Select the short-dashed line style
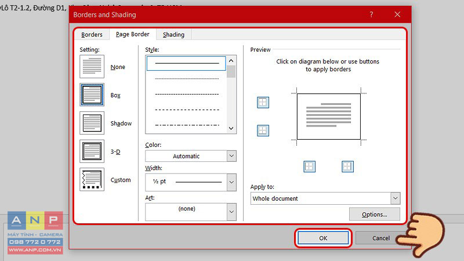 click(x=187, y=94)
